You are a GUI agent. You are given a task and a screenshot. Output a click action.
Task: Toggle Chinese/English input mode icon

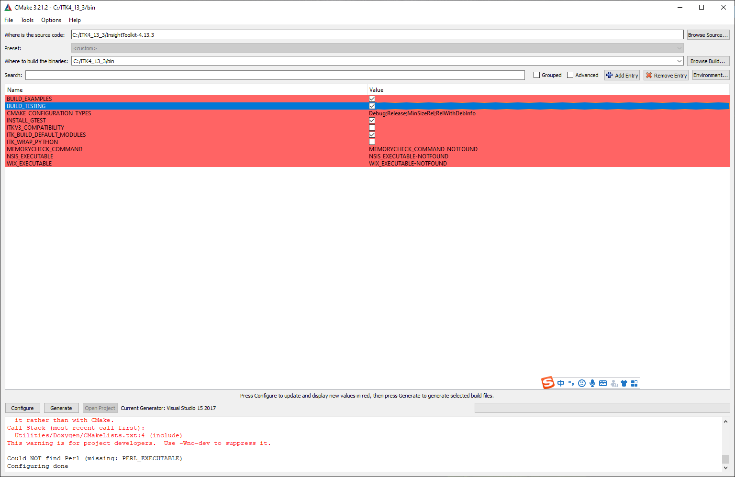[x=561, y=383]
